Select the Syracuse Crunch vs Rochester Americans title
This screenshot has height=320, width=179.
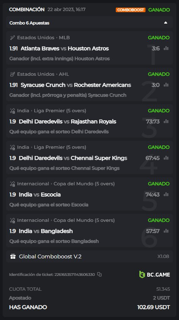(76, 85)
